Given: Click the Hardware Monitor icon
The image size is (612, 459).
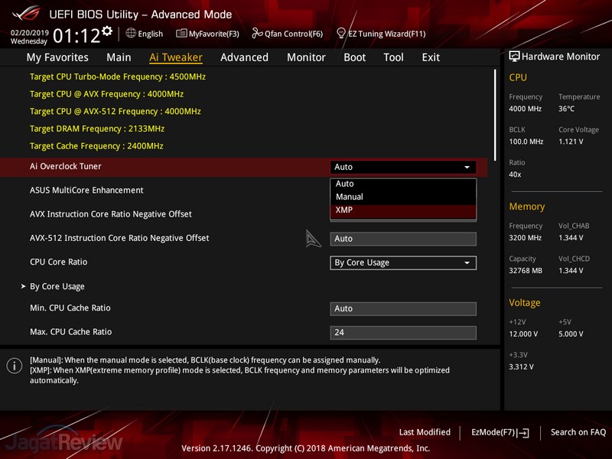Looking at the screenshot, I should (x=514, y=57).
